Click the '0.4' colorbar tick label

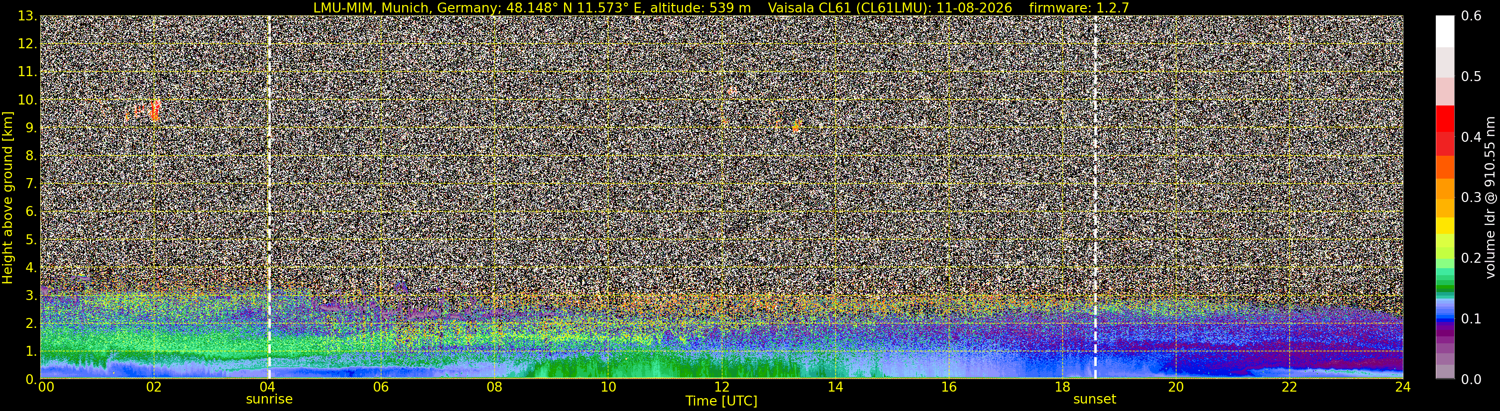(x=1472, y=137)
